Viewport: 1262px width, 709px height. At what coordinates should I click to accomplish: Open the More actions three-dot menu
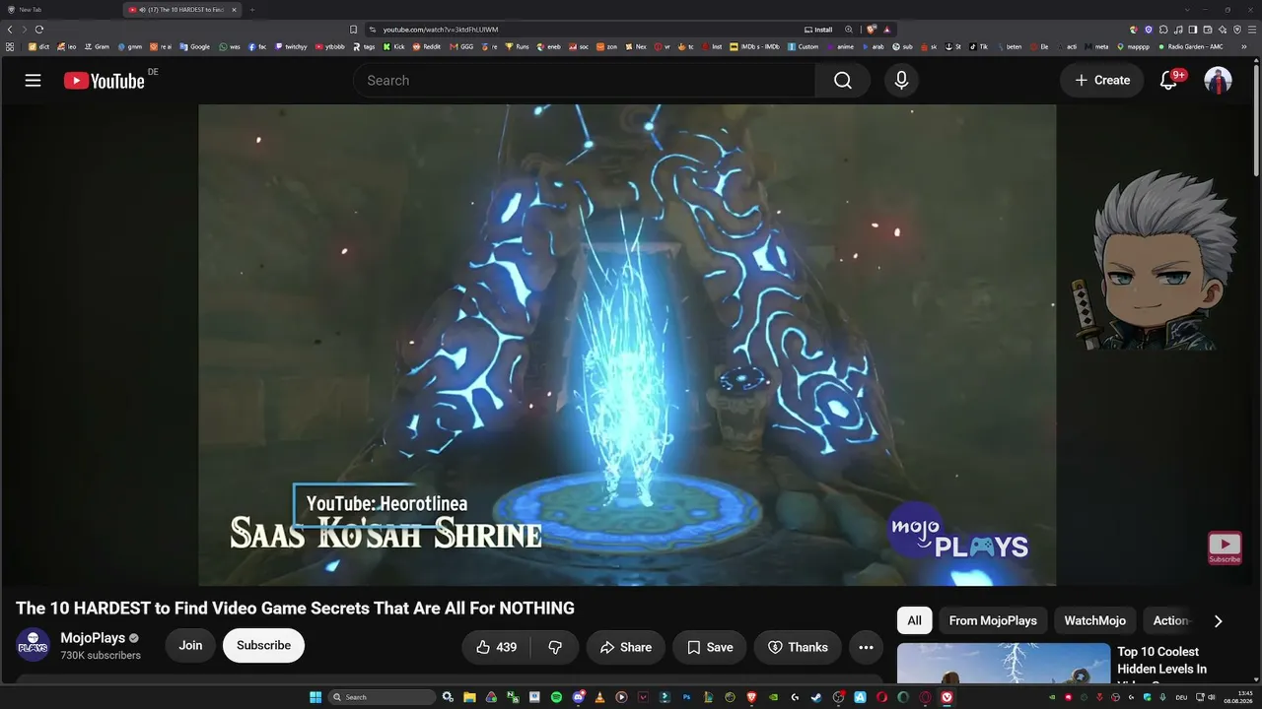point(866,647)
